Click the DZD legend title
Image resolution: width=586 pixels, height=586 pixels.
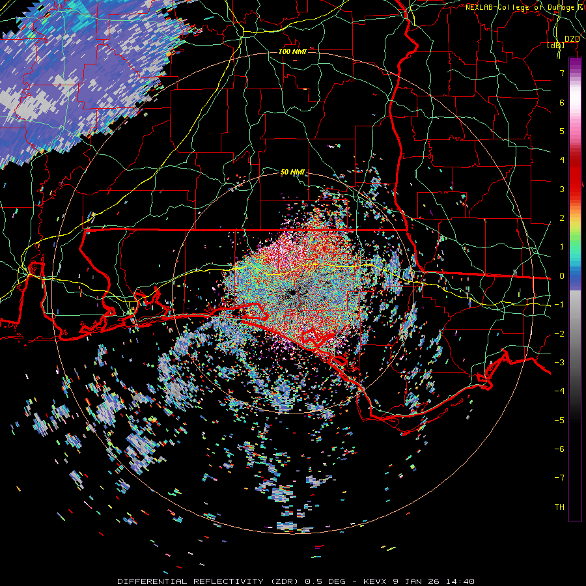coord(572,39)
